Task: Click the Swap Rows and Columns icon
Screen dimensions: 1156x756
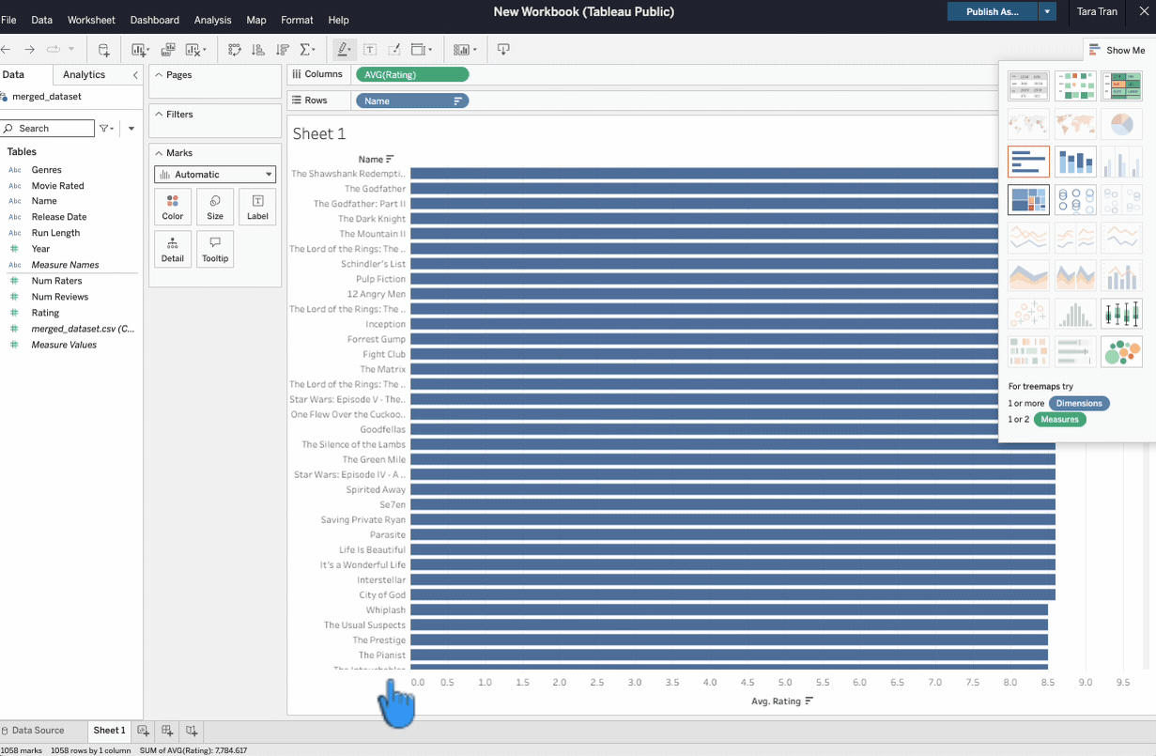Action: pyautogui.click(x=234, y=50)
